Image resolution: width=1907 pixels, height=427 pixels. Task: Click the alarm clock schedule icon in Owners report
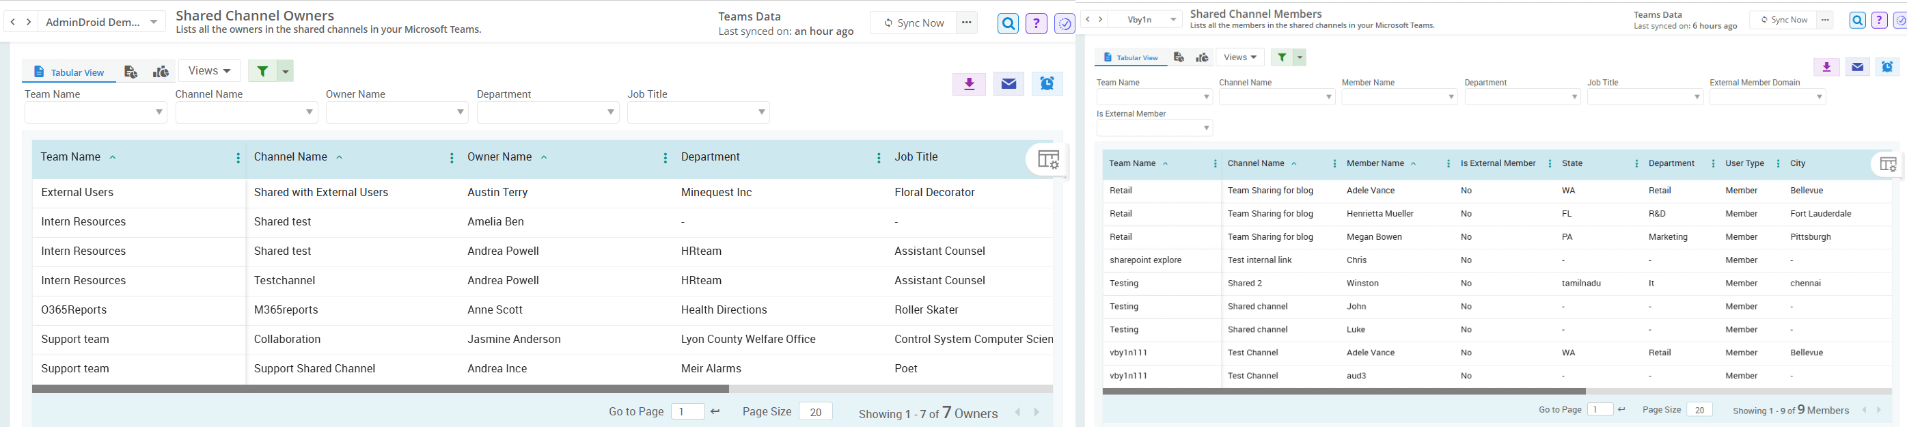1047,84
